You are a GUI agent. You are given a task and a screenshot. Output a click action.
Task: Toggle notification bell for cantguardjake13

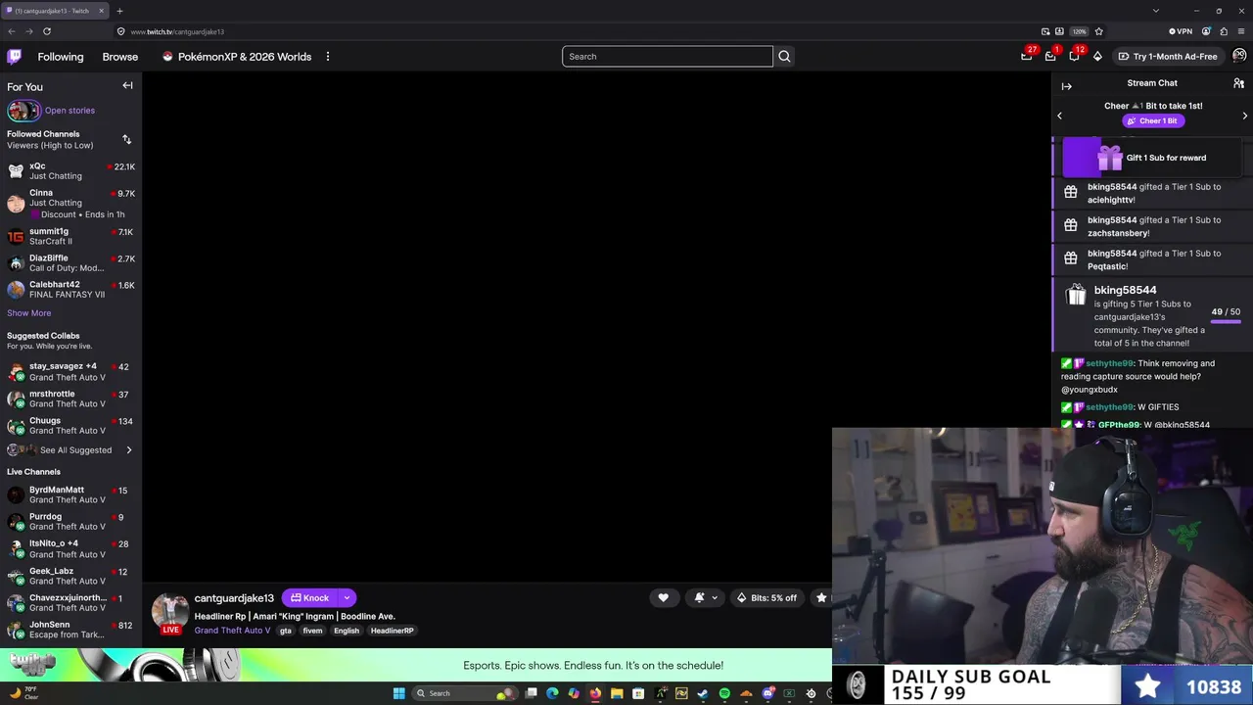(699, 597)
